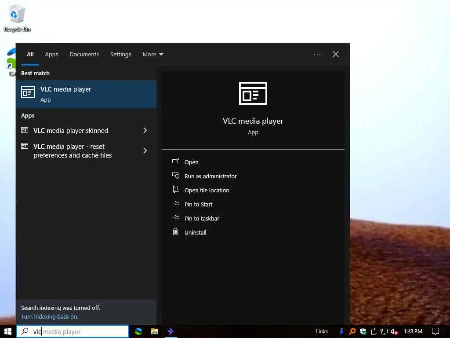
Task: Switch to the Apps search tab
Action: coord(51,54)
